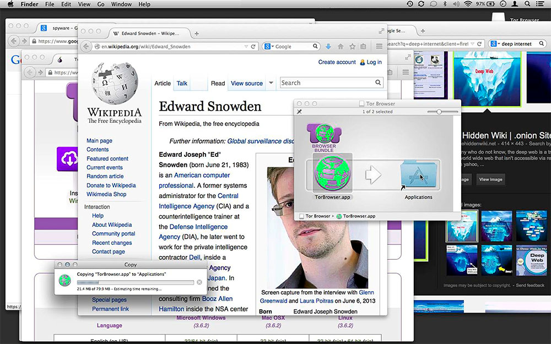Click the TorBrowser.app icon in Tor Browser window
Screen dimensions: 551x344
(332, 174)
